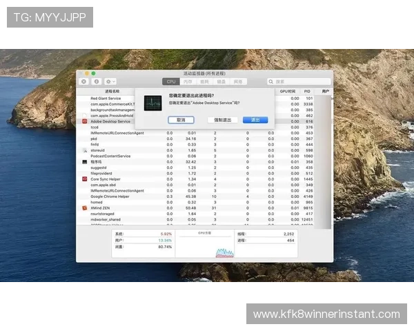The image size is (414, 331).
Task: Click the process info (i) toolbar icon
Action: click(x=97, y=81)
